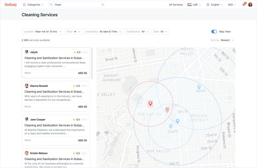
Task: Clear the search field with X
Action: click(x=103, y=5)
